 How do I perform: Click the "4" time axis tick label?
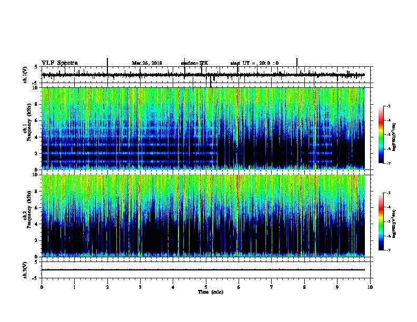point(173,287)
